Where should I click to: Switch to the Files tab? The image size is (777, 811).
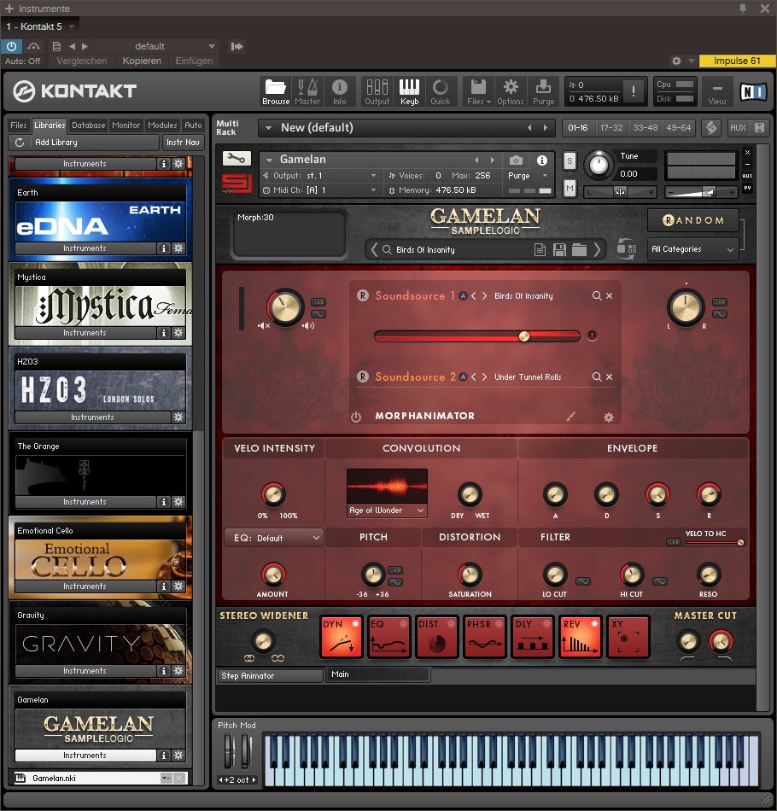point(19,125)
